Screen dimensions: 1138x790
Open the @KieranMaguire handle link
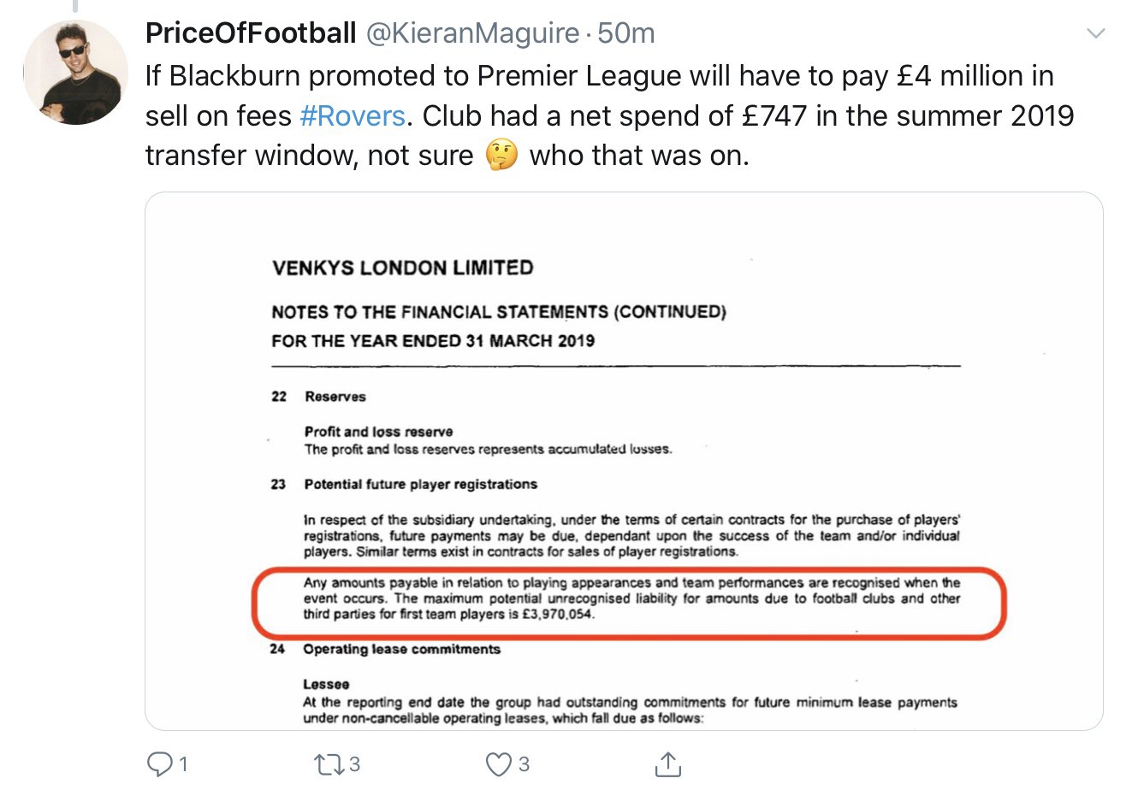point(472,33)
